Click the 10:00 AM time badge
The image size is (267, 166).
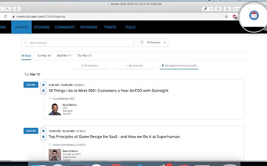click(x=31, y=131)
